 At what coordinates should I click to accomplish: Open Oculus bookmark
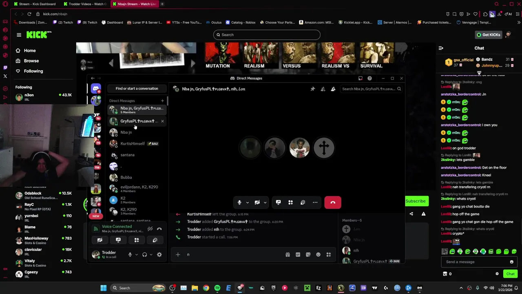pos(213,22)
